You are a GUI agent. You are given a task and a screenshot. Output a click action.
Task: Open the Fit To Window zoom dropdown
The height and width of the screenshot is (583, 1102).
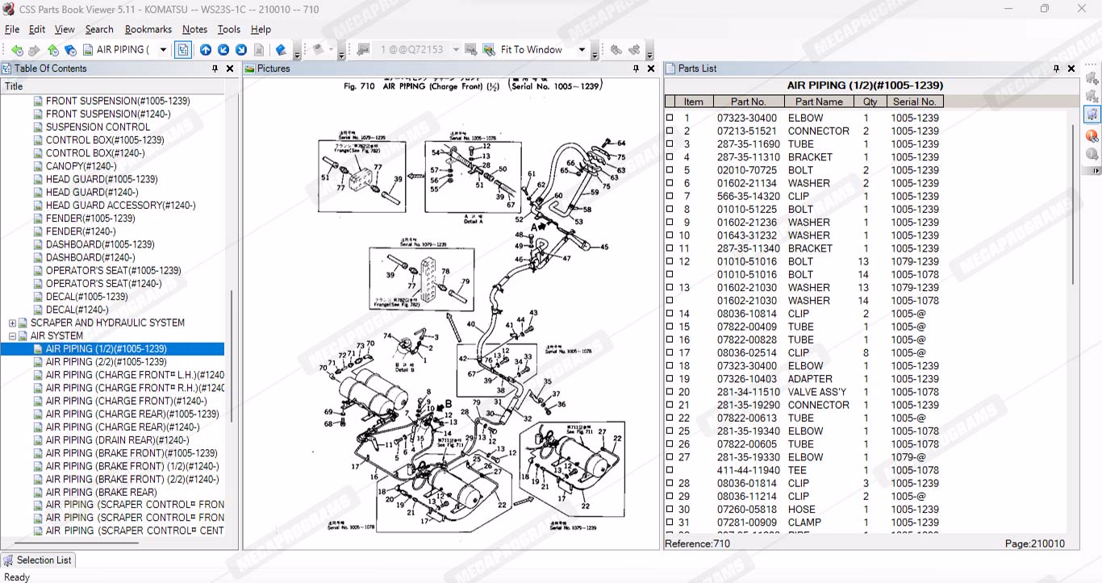point(582,50)
